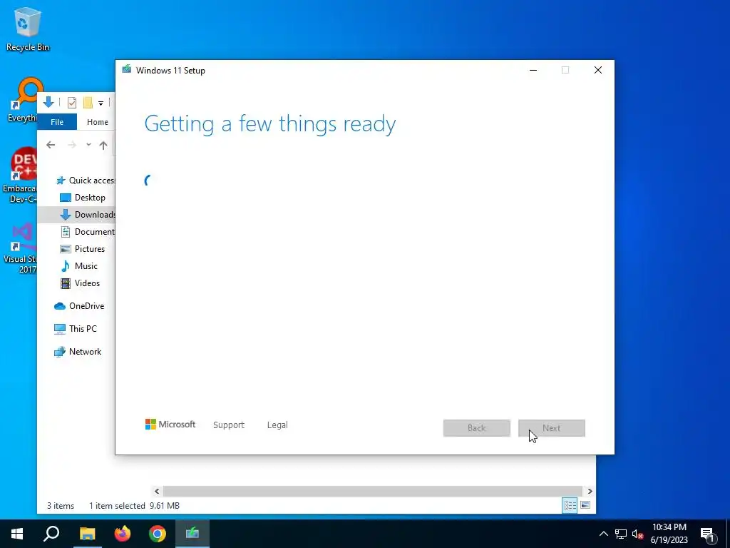
Task: Click the Back button in Setup
Action: (477, 428)
